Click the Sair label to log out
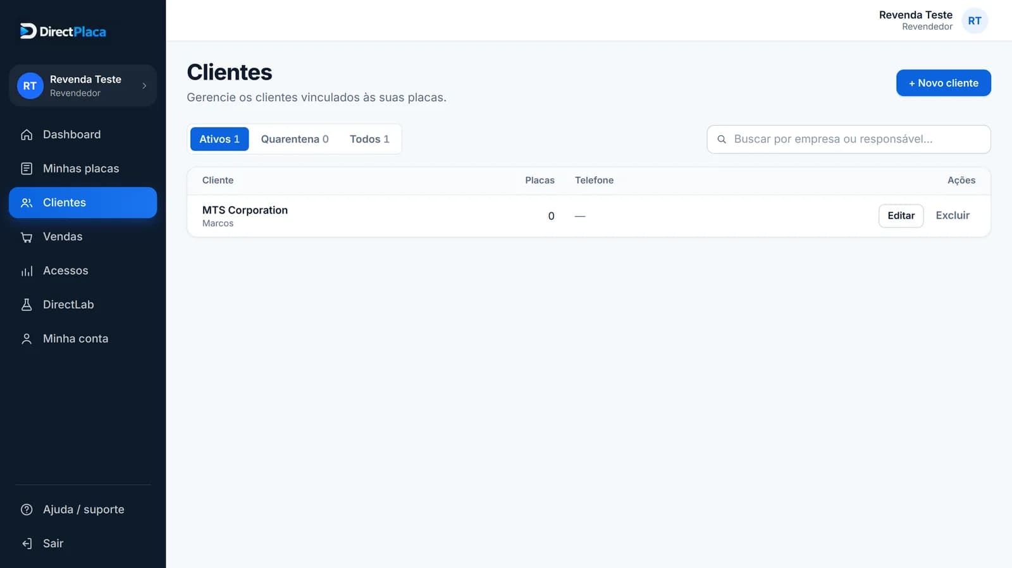Screen dimensions: 1012x568 (x=53, y=543)
